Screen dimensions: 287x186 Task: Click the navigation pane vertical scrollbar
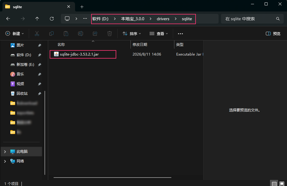click(x=45, y=133)
